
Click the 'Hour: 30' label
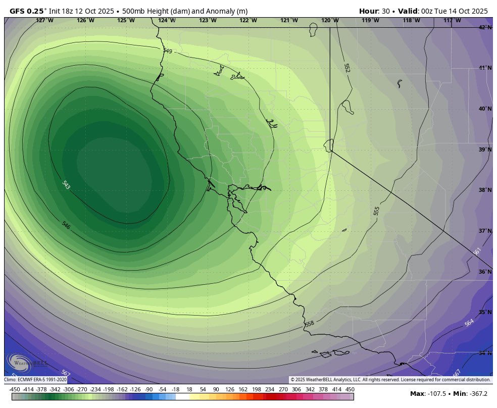pyautogui.click(x=374, y=11)
